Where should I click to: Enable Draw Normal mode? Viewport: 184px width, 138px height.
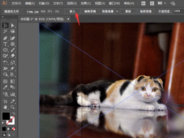(4, 135)
